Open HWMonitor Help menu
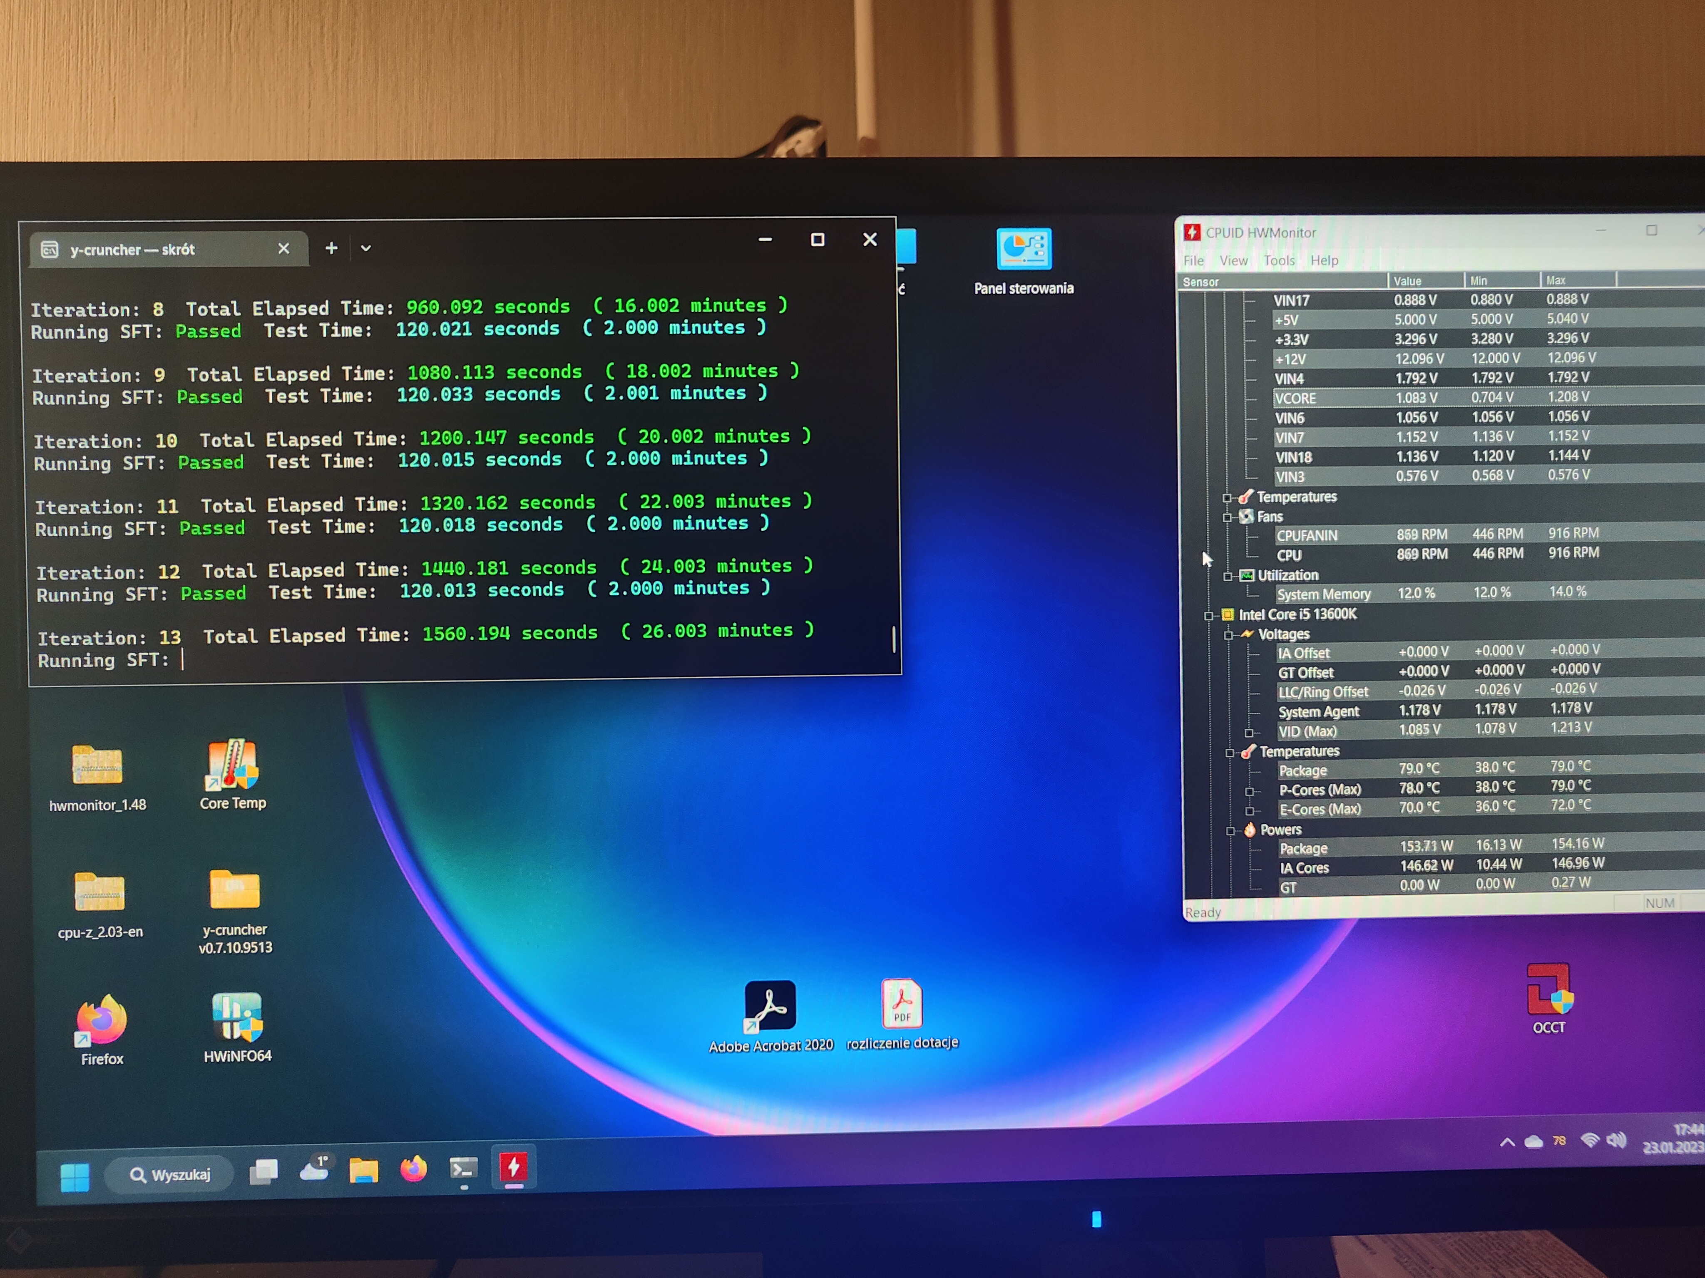The width and height of the screenshot is (1705, 1278). tap(1324, 260)
